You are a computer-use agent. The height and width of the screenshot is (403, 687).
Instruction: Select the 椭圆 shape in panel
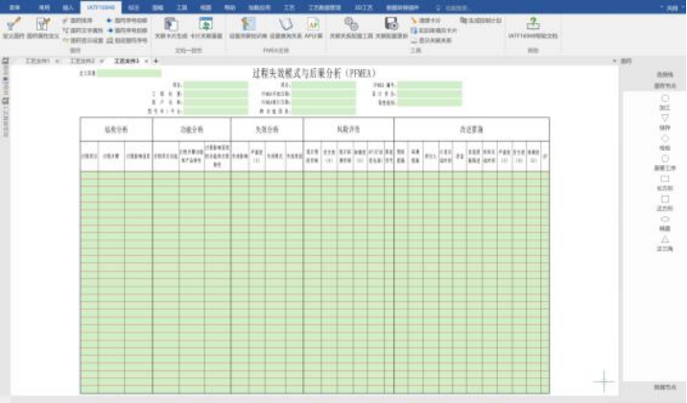[665, 220]
